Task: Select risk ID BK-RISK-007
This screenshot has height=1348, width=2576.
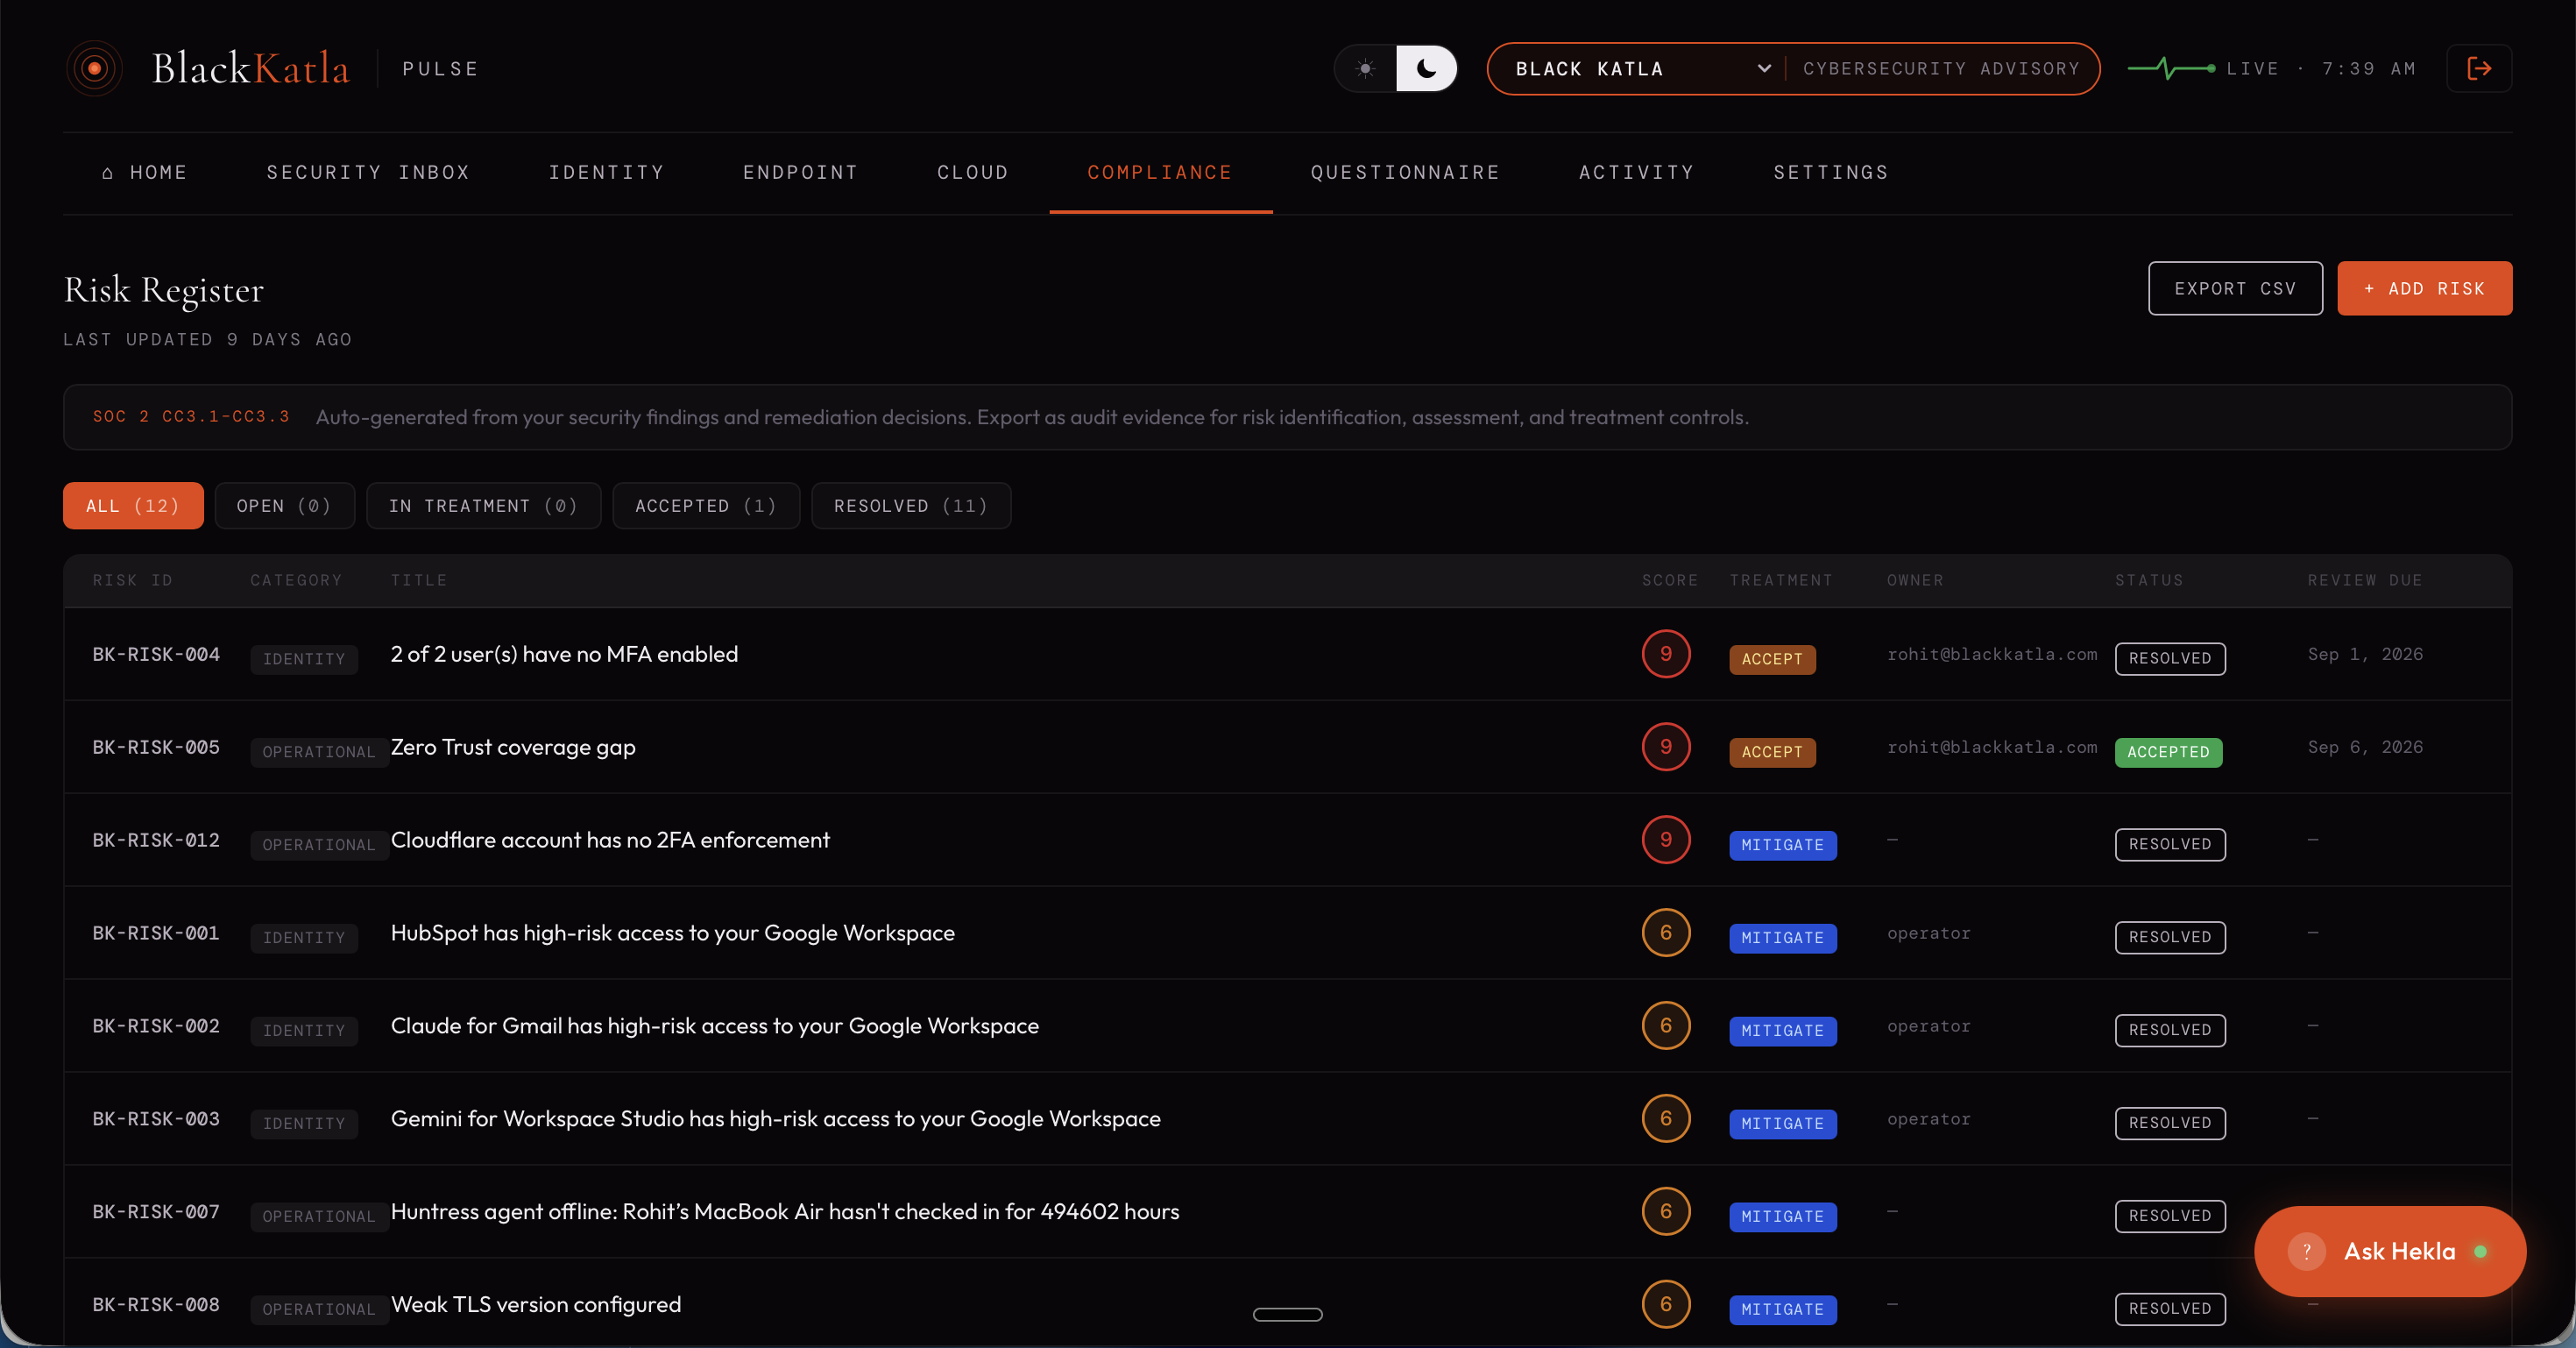Action: 156,1212
